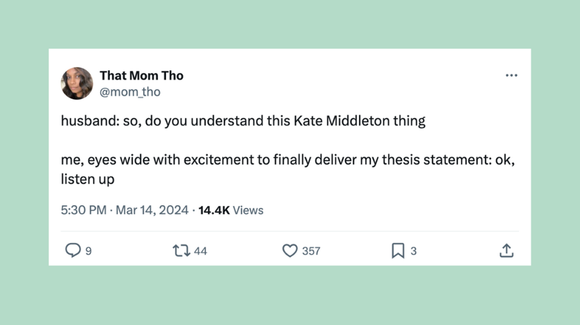580x325 pixels.
Task: Click the retweet count 44
Action: pos(200,251)
